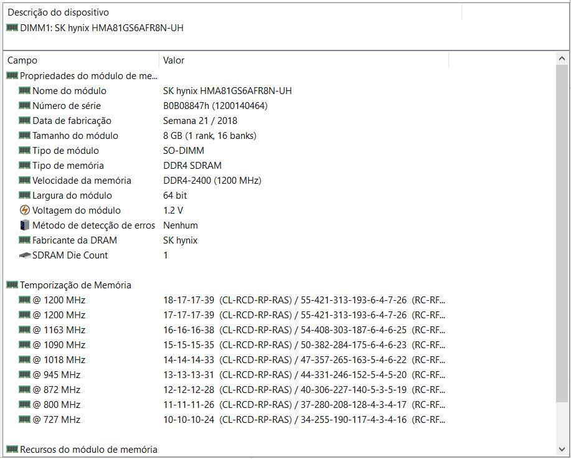
Task: Click the scrollbar up arrow
Action: 562,59
